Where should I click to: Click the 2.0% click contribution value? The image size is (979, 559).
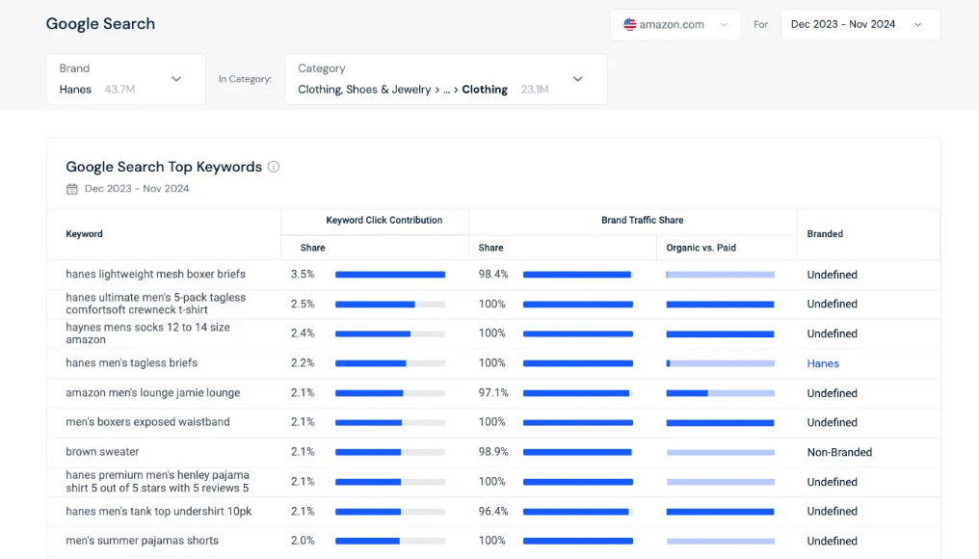[x=303, y=541]
